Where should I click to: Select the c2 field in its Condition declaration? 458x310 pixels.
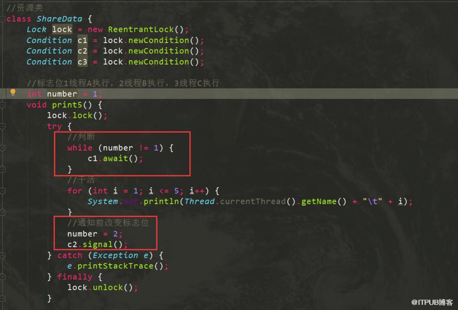(82, 51)
